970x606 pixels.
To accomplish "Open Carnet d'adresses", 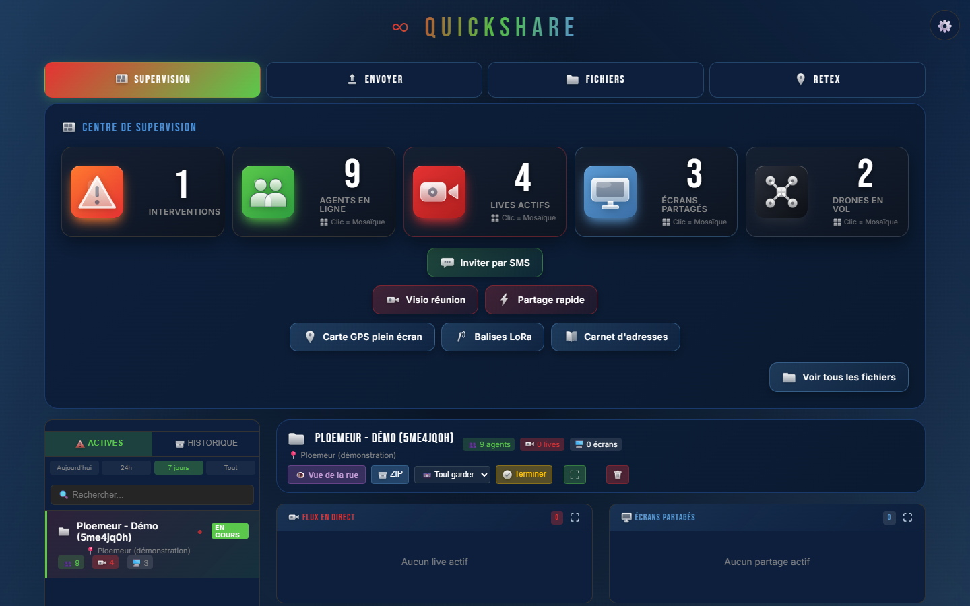I will [616, 337].
